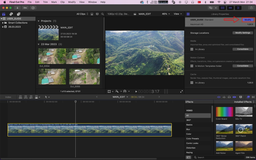Click the timeline playhead marker

coord(75,101)
